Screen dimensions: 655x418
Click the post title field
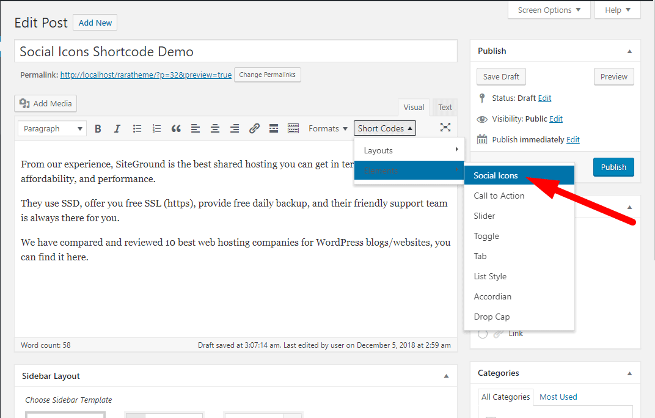tap(236, 51)
